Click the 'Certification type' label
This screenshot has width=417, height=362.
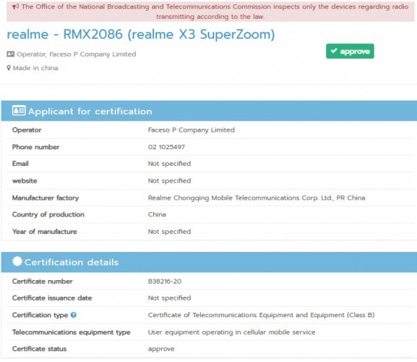40,315
